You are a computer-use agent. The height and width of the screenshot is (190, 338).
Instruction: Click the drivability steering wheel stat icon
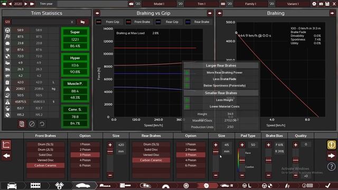coord(7,30)
